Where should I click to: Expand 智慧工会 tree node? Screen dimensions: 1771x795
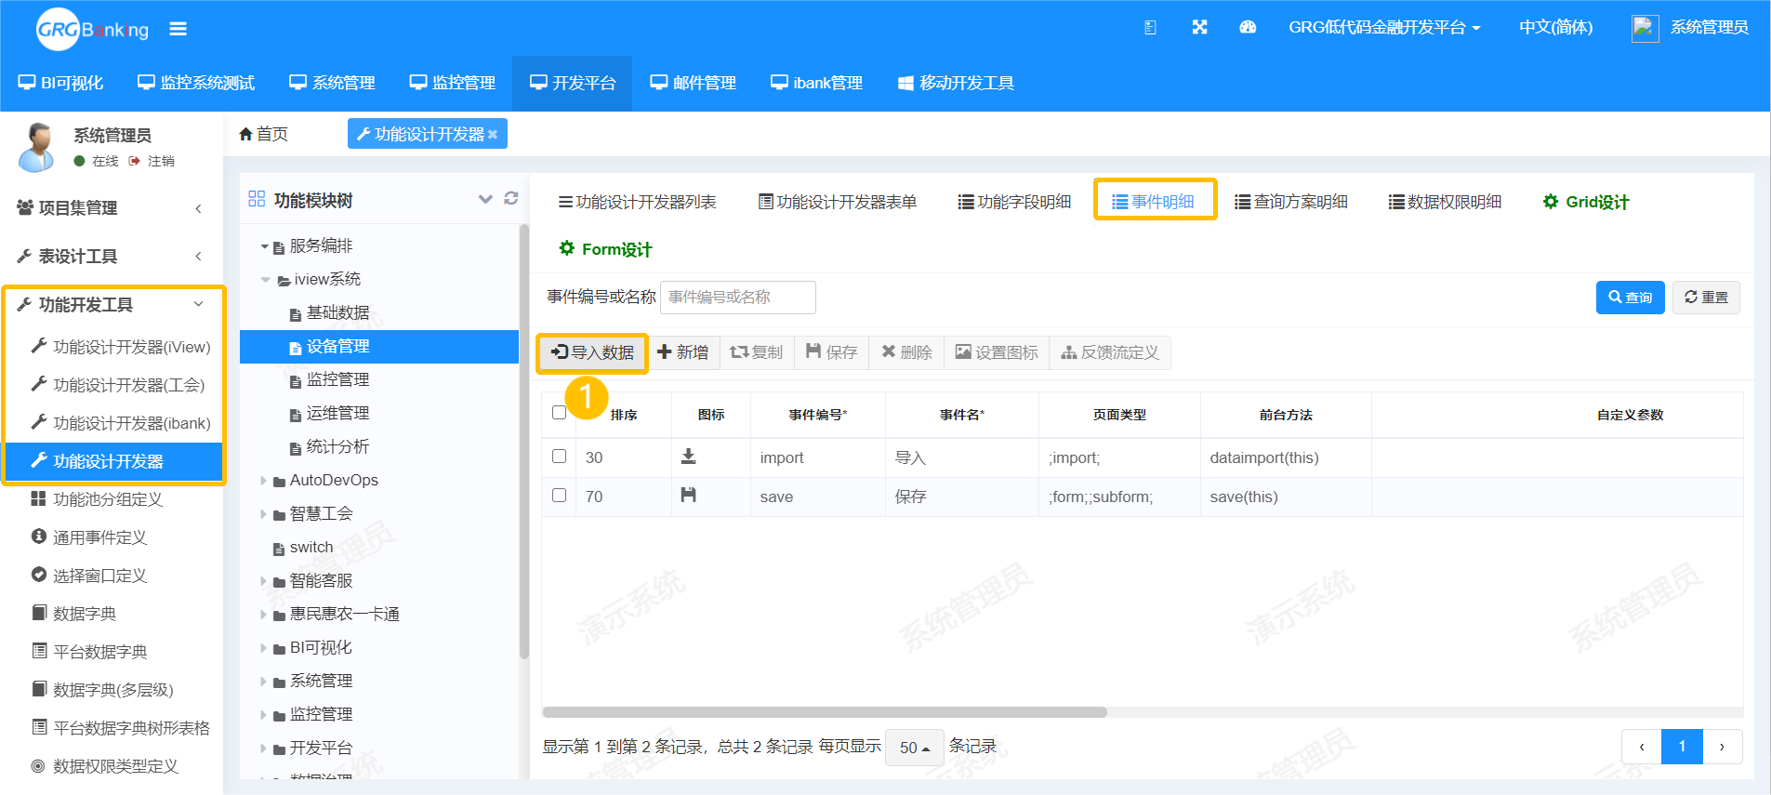263,514
